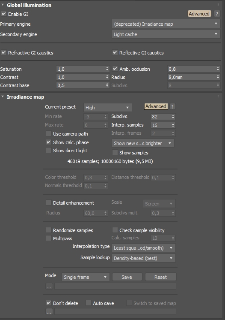Open file browse button below Mode
The width and height of the screenshot is (225, 320).
49,286
